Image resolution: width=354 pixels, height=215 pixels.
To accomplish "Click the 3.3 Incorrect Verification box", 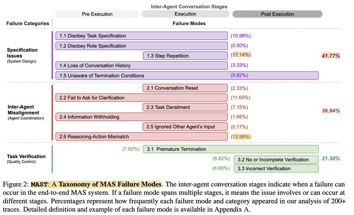I will tap(276, 168).
